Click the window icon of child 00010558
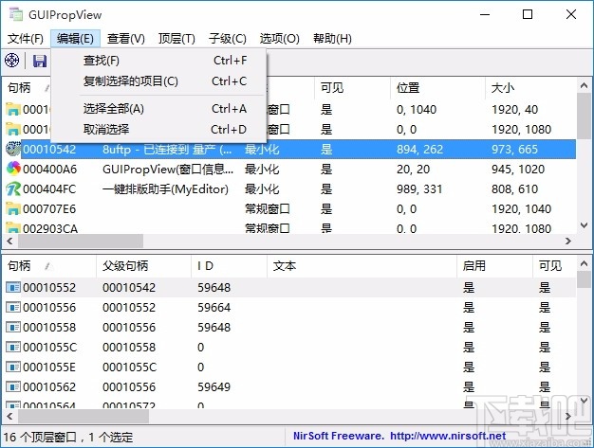The width and height of the screenshot is (594, 448). [x=13, y=327]
